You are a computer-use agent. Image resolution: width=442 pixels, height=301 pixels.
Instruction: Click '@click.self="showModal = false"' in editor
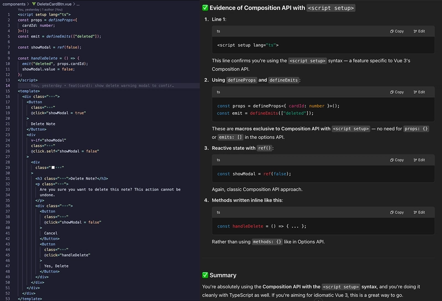pos(65,151)
